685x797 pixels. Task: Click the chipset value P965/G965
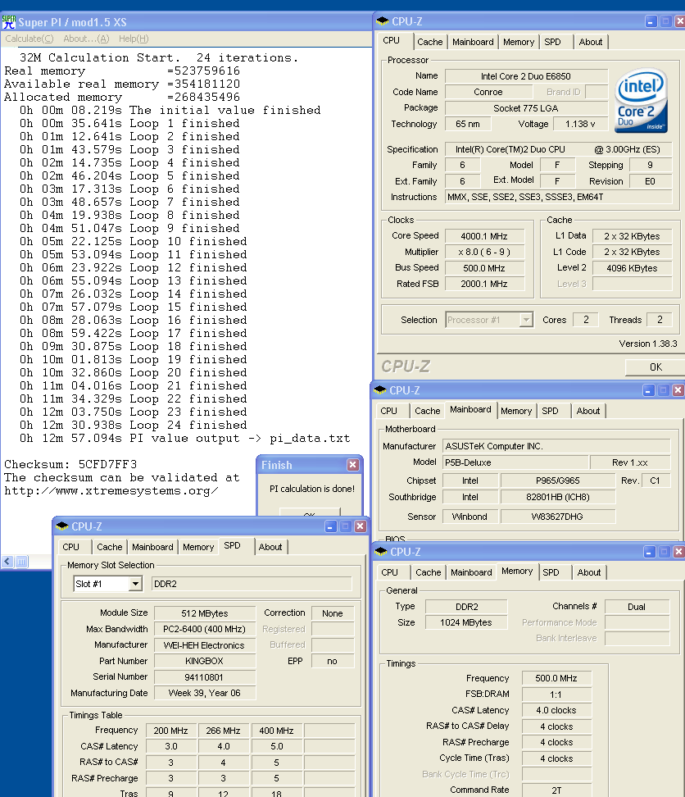click(557, 480)
